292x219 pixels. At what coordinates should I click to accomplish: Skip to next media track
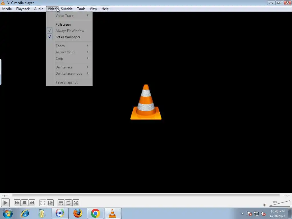[x=32, y=203]
